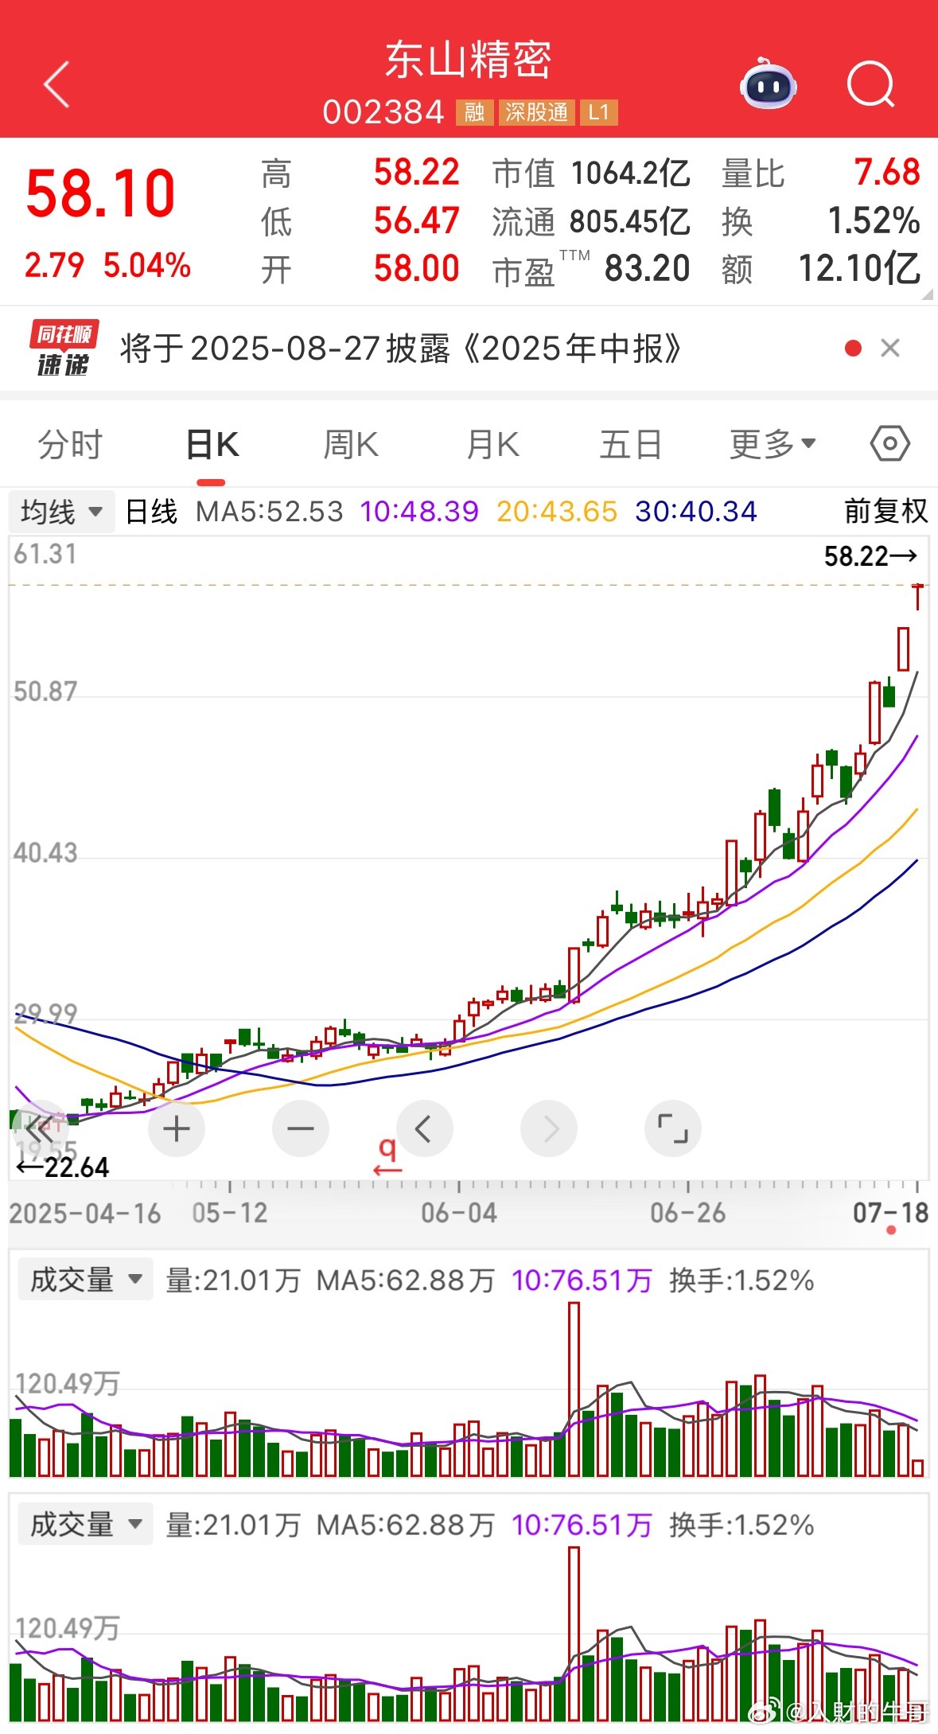
Task: Tap the L1 level badge
Action: (x=598, y=112)
